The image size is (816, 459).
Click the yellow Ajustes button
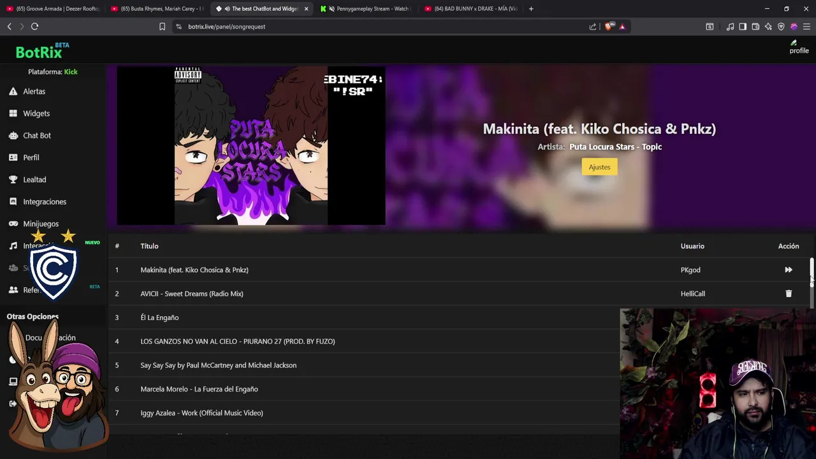[x=599, y=167]
